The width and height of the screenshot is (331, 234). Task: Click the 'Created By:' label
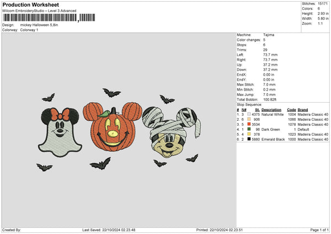coord(12,230)
